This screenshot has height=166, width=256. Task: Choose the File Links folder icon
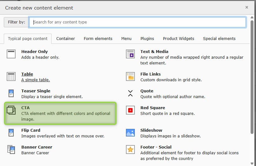130,77
